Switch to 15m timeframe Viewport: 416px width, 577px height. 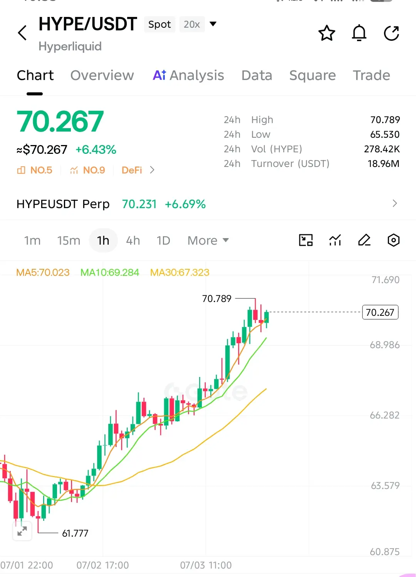[69, 241]
